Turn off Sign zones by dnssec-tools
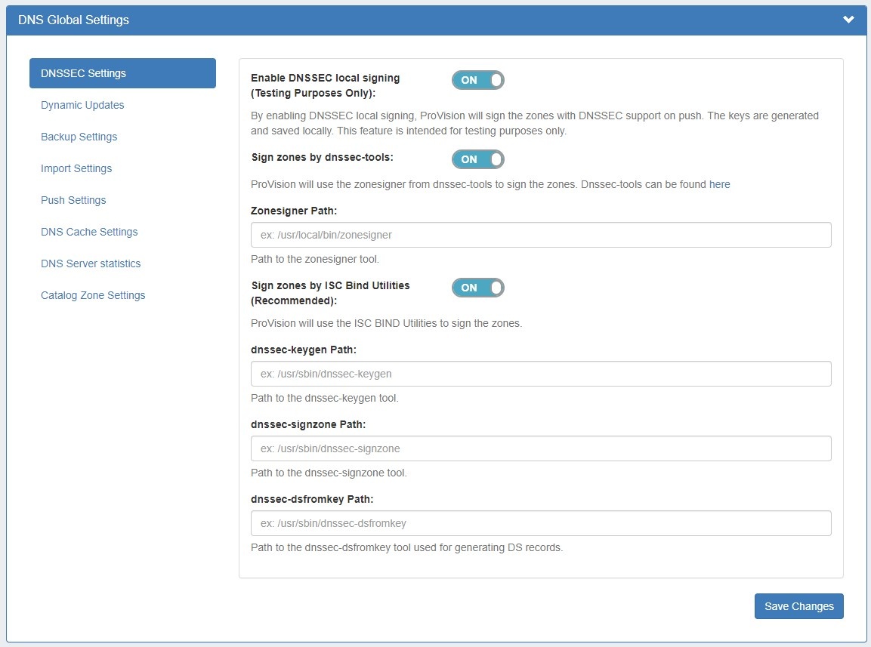Image resolution: width=871 pixels, height=647 pixels. [x=477, y=159]
